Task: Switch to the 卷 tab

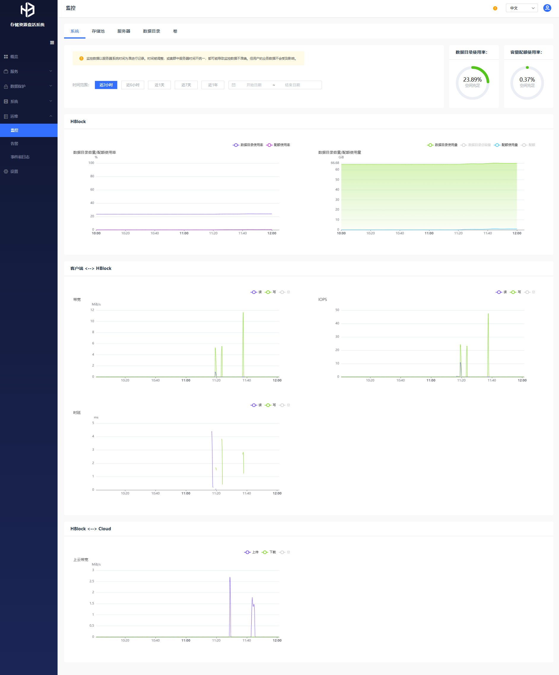Action: pos(175,31)
